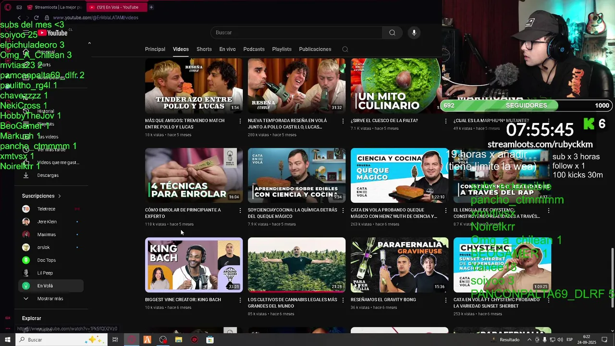Screen dimensions: 615x346
Task: Switch to the Principal tab
Action: click(x=155, y=49)
